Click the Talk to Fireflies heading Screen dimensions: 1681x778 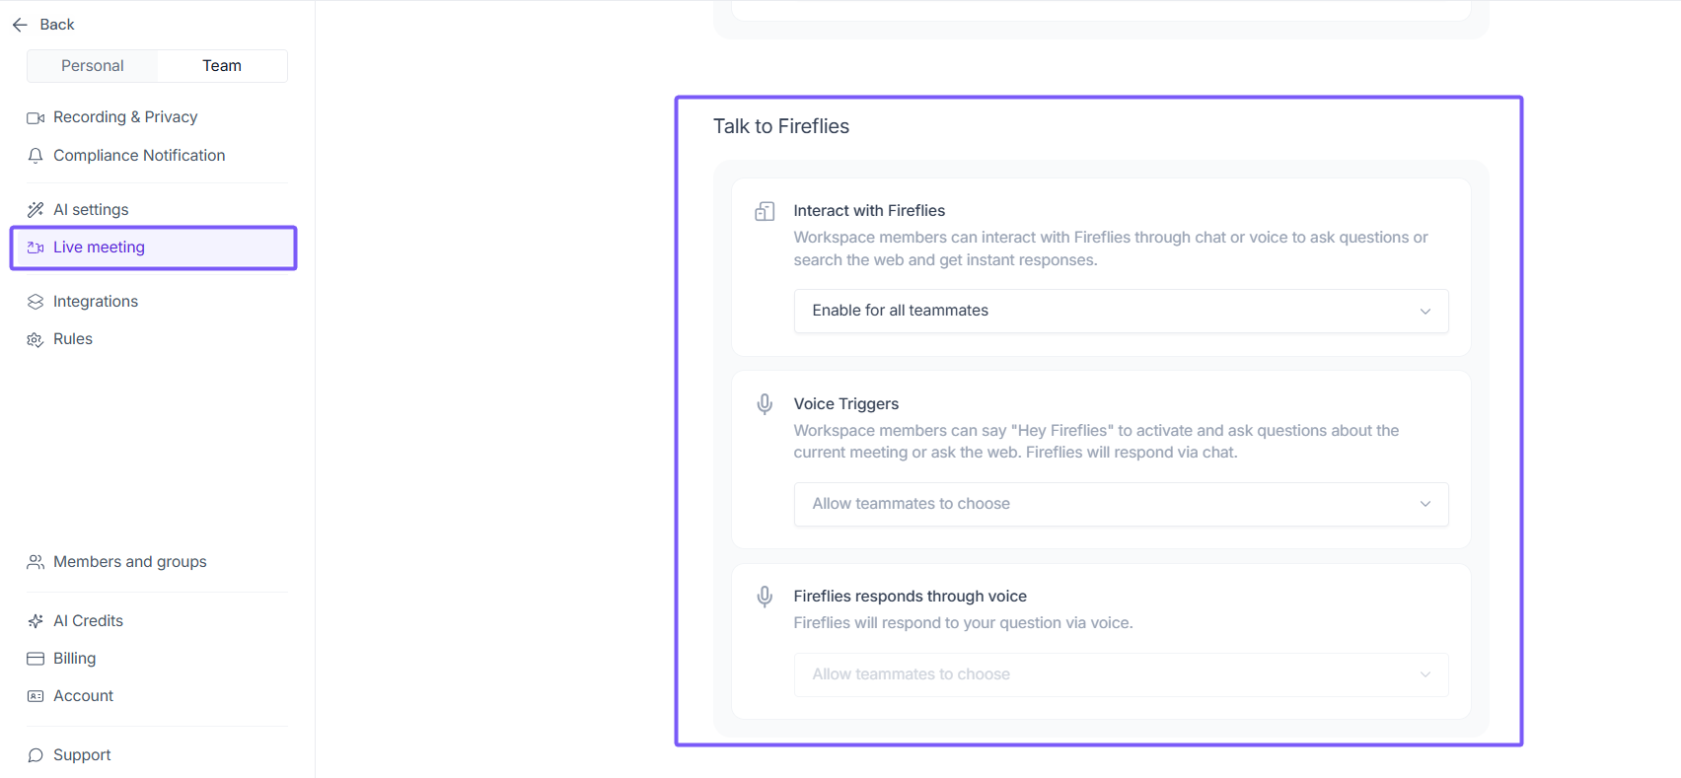781,126
